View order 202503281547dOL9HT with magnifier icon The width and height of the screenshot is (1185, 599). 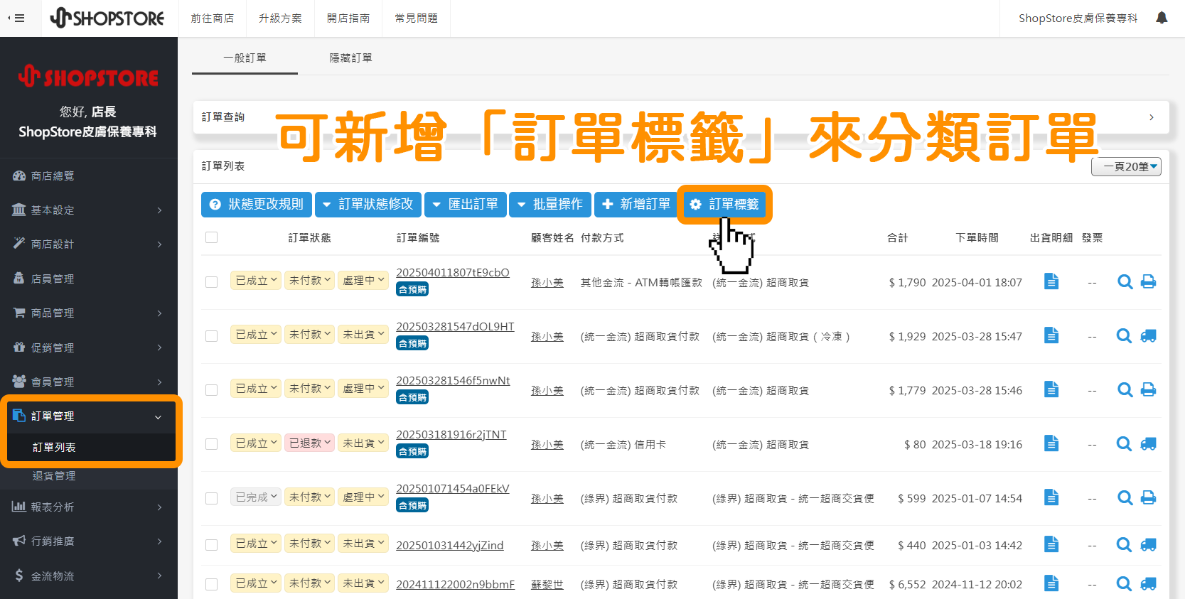tap(1125, 336)
